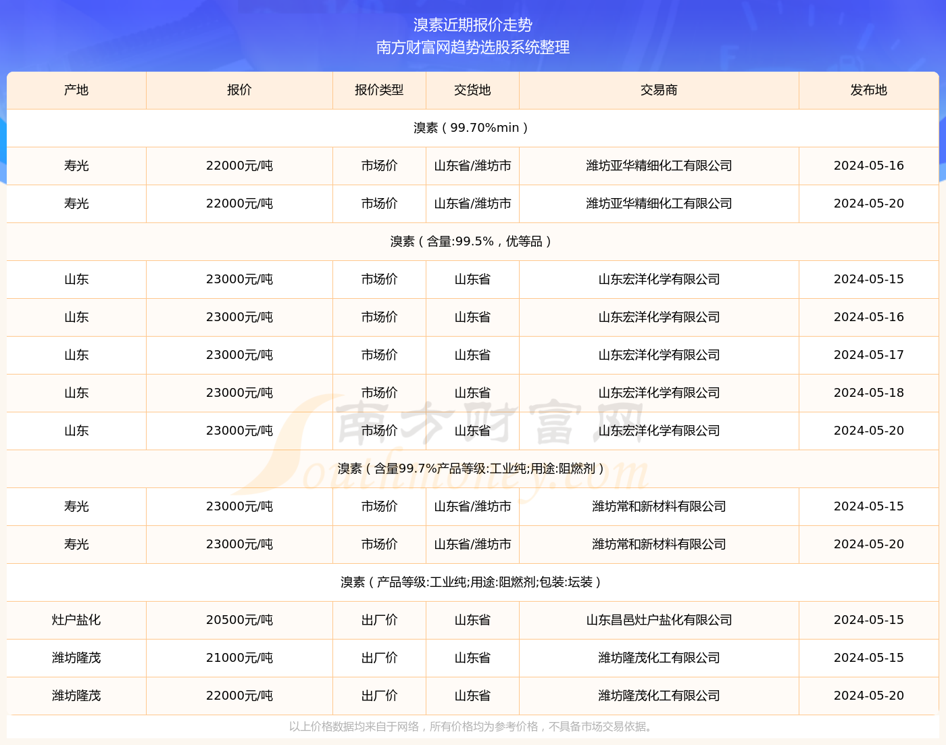Select the 产地 column header
The height and width of the screenshot is (745, 946).
point(76,90)
